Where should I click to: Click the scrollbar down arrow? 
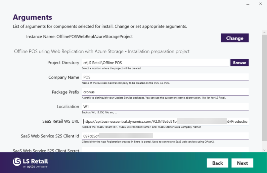point(264,150)
